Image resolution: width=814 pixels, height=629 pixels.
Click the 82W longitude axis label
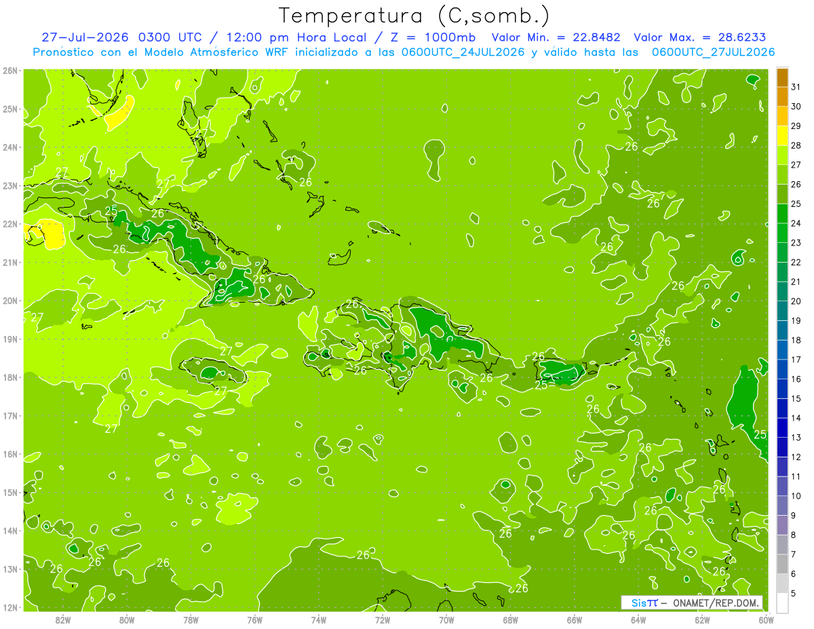(x=63, y=620)
